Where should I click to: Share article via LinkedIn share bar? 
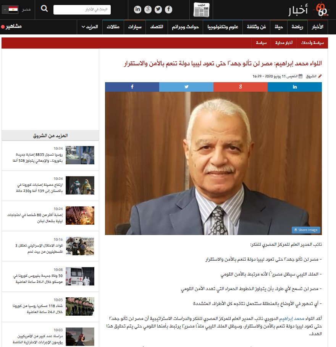pos(295,87)
